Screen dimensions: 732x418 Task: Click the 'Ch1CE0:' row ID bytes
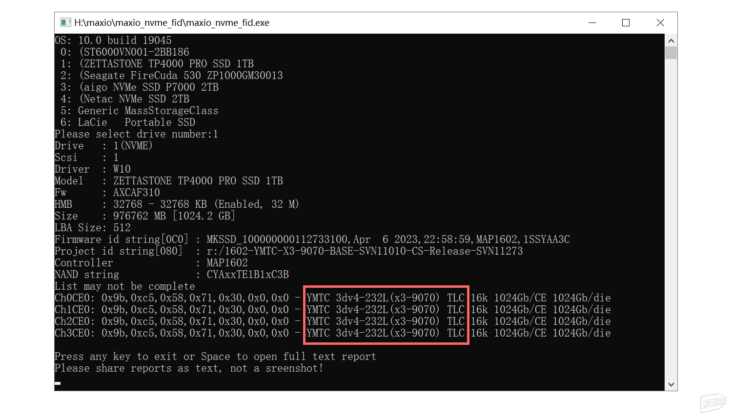coord(195,310)
